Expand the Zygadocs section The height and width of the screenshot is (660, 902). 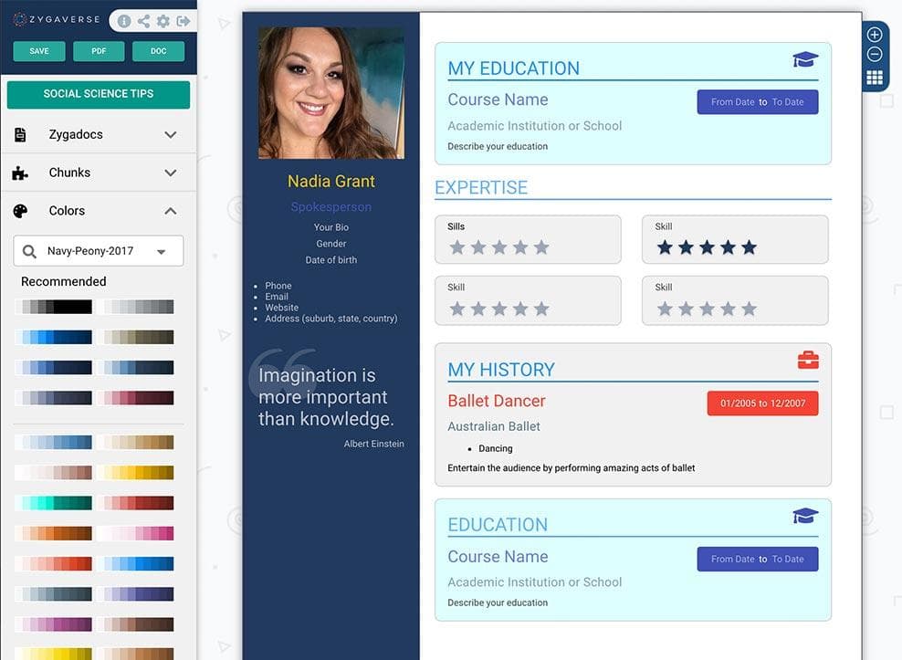point(170,133)
